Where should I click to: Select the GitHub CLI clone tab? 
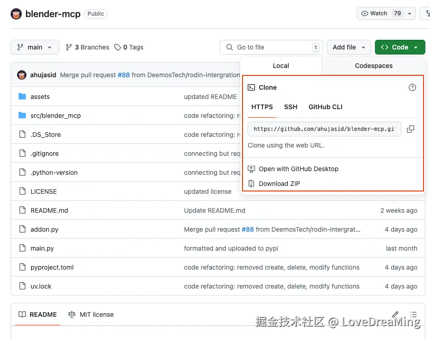[325, 107]
